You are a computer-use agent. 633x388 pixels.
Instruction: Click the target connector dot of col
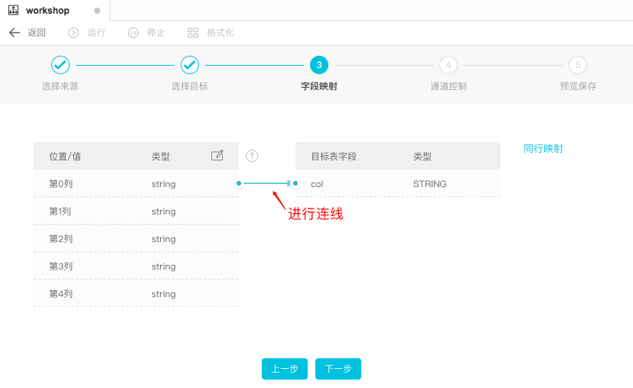(295, 183)
